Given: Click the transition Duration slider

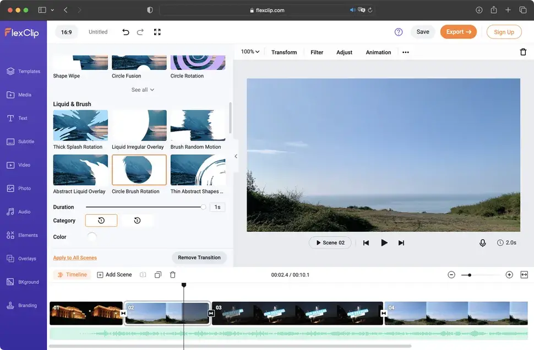Looking at the screenshot, I should (x=144, y=207).
